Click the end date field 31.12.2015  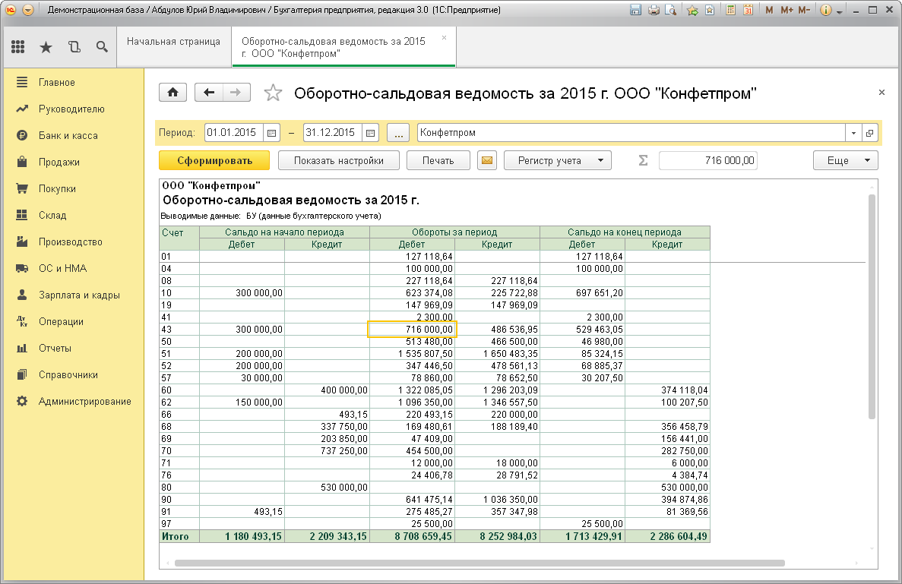pyautogui.click(x=331, y=133)
